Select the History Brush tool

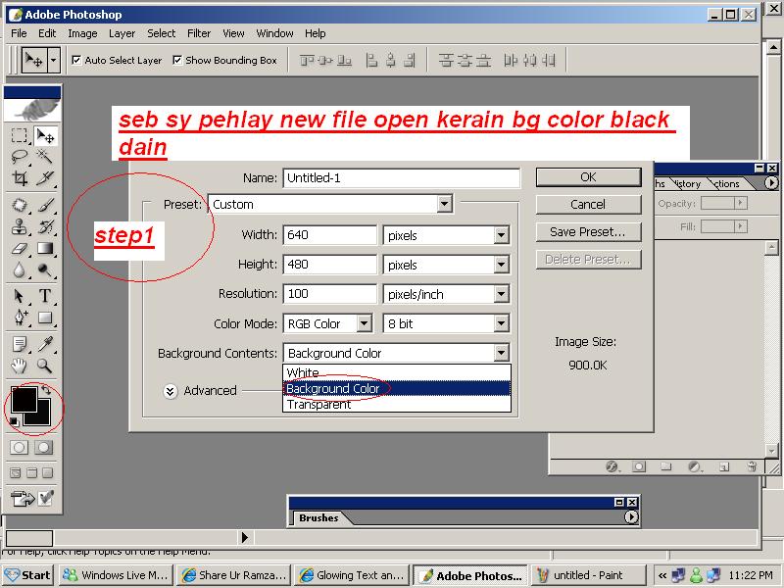coord(45,226)
